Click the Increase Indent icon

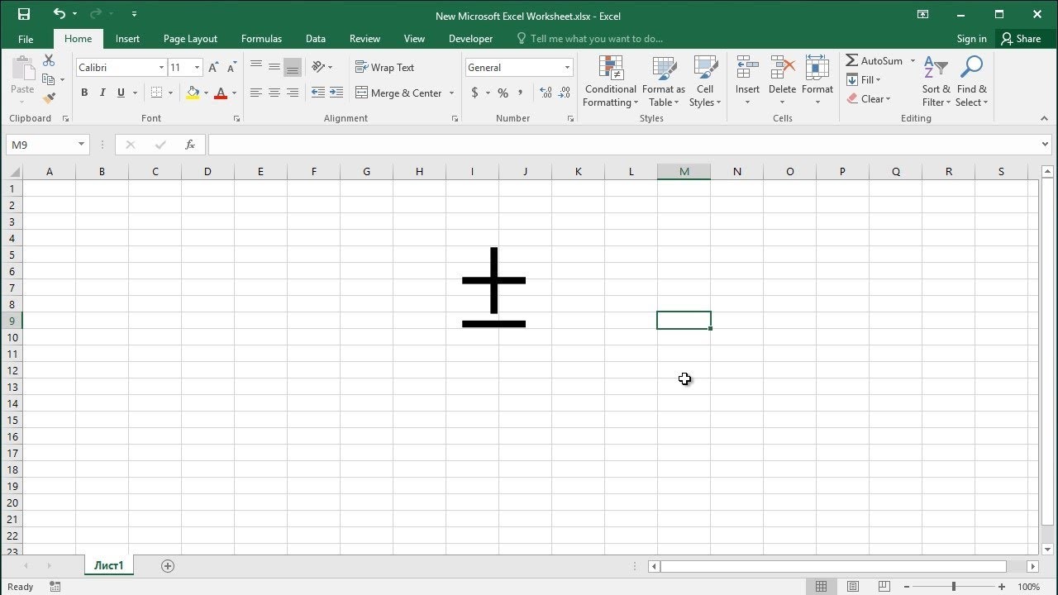pyautogui.click(x=336, y=93)
